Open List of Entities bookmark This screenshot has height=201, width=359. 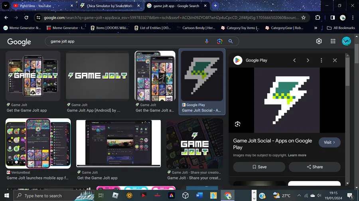pos(153,28)
